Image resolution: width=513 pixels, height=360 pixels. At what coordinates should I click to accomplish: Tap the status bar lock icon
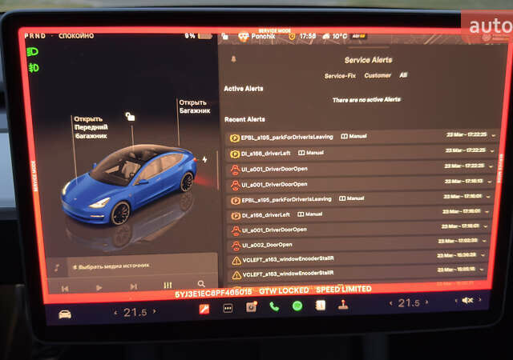[225, 36]
